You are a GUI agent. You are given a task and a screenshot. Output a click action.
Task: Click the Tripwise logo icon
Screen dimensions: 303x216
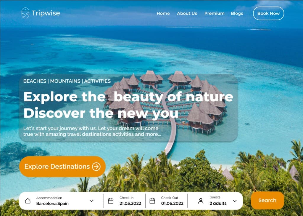pyautogui.click(x=25, y=13)
